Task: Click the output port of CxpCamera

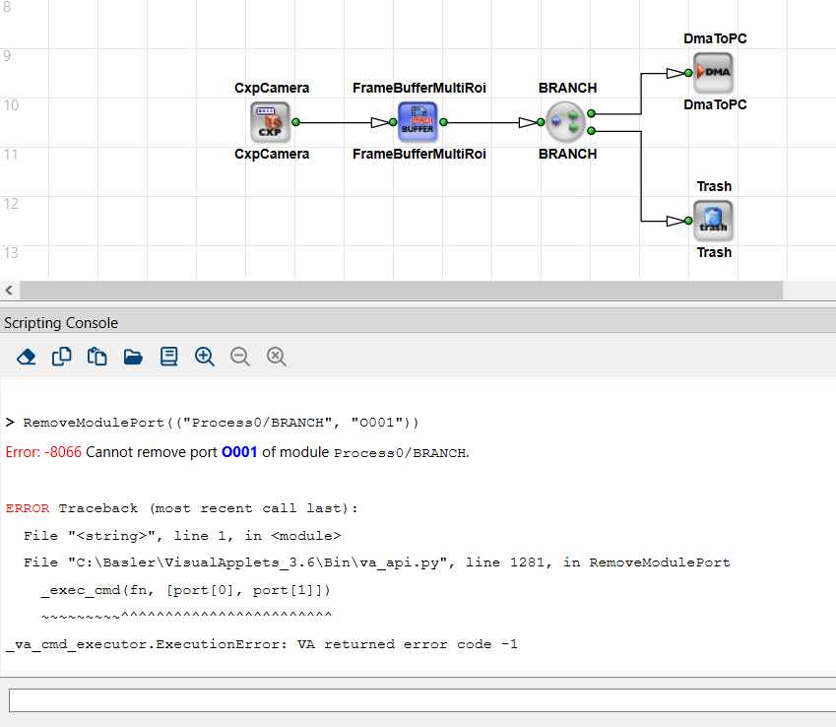Action: pos(295,123)
